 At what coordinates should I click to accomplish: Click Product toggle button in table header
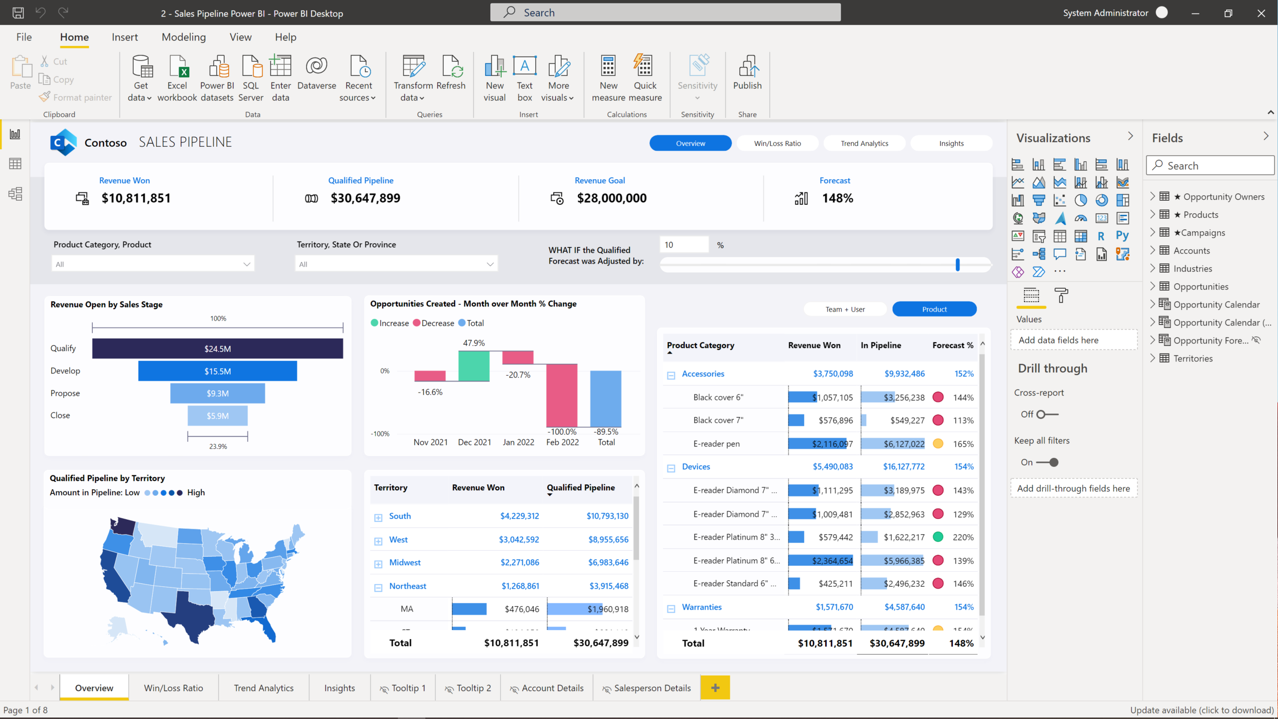click(x=934, y=308)
